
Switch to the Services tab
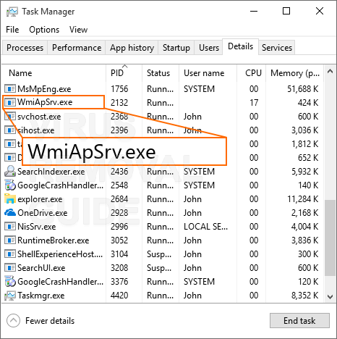coord(277,48)
